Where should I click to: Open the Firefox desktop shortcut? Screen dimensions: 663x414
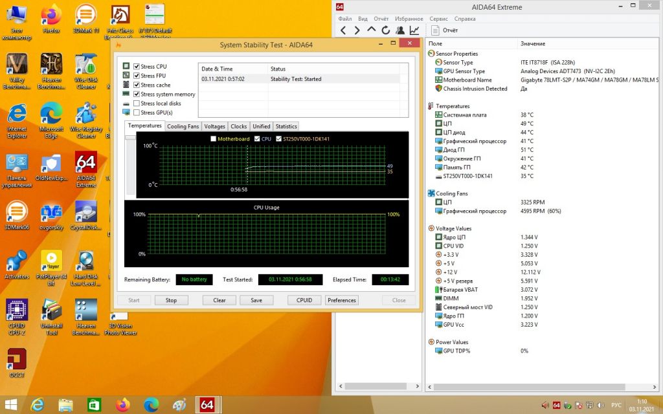point(51,19)
